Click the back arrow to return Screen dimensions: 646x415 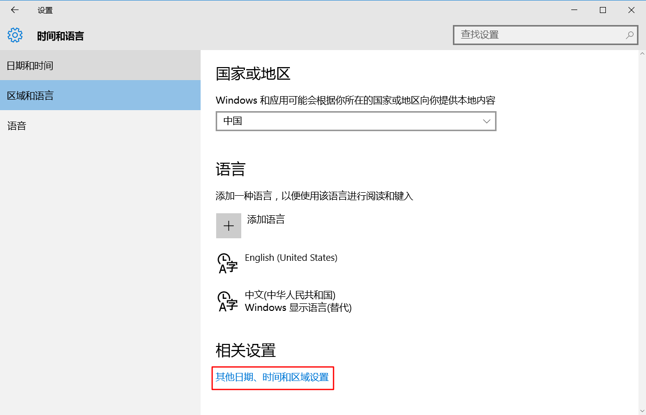[x=14, y=10]
